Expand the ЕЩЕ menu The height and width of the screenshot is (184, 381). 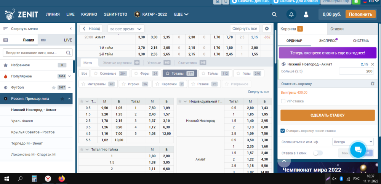coord(181,14)
